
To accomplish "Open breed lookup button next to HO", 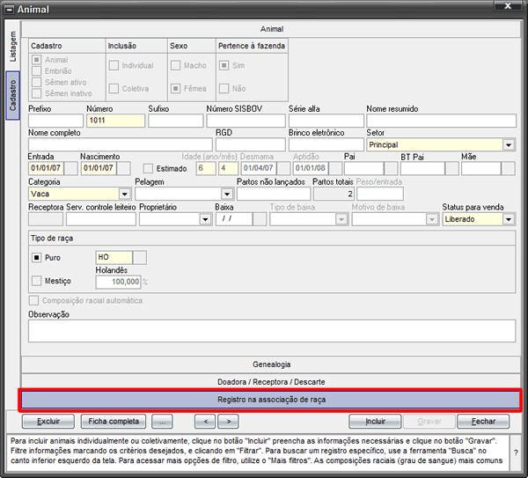I will pos(140,257).
